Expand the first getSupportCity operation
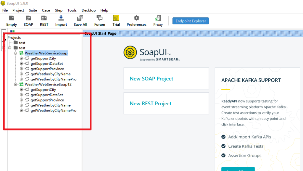303x171 pixels. pos(21,59)
